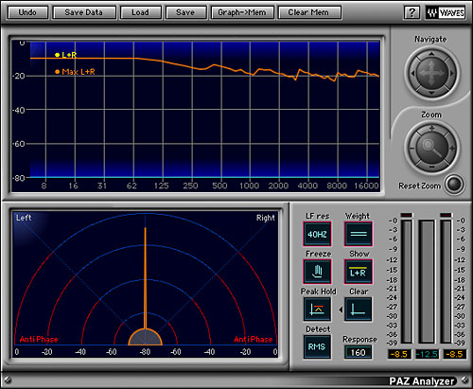
Task: Navigate up with the top arrow
Action: tap(431, 54)
